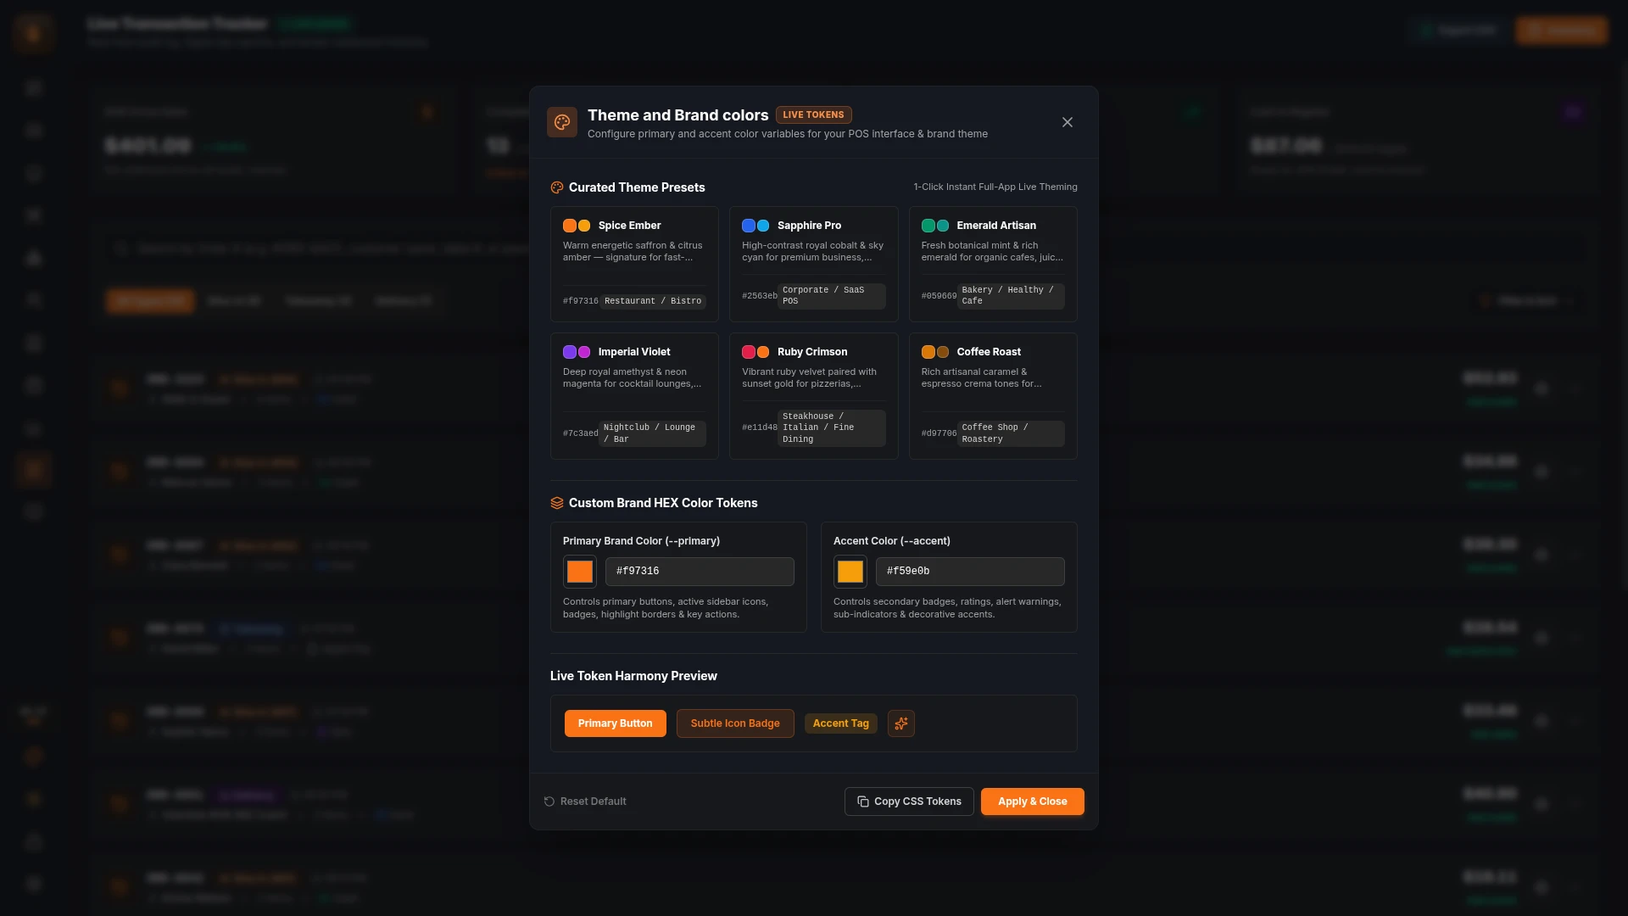Image resolution: width=1628 pixels, height=916 pixels.
Task: Open the Accent Color swatch picker
Action: (850, 572)
